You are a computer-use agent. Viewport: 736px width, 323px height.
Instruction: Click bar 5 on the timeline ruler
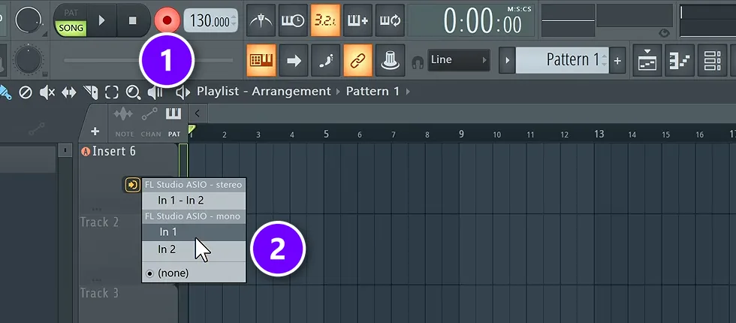point(326,134)
